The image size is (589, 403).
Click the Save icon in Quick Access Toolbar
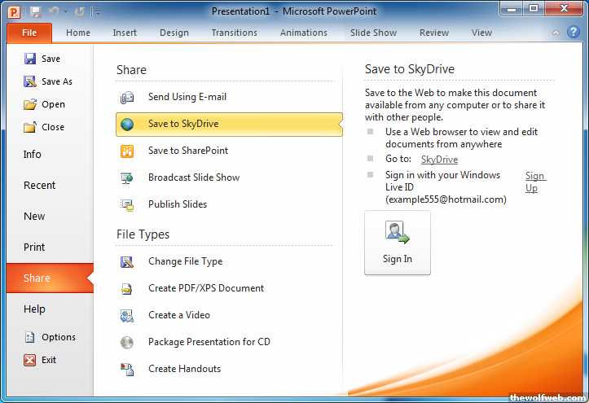tap(35, 11)
